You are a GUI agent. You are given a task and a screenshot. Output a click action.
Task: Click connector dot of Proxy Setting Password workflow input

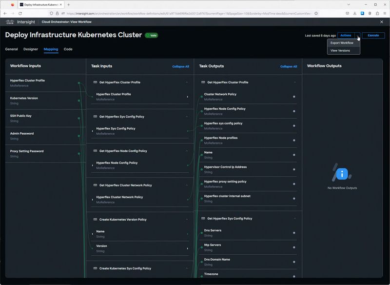click(x=79, y=154)
